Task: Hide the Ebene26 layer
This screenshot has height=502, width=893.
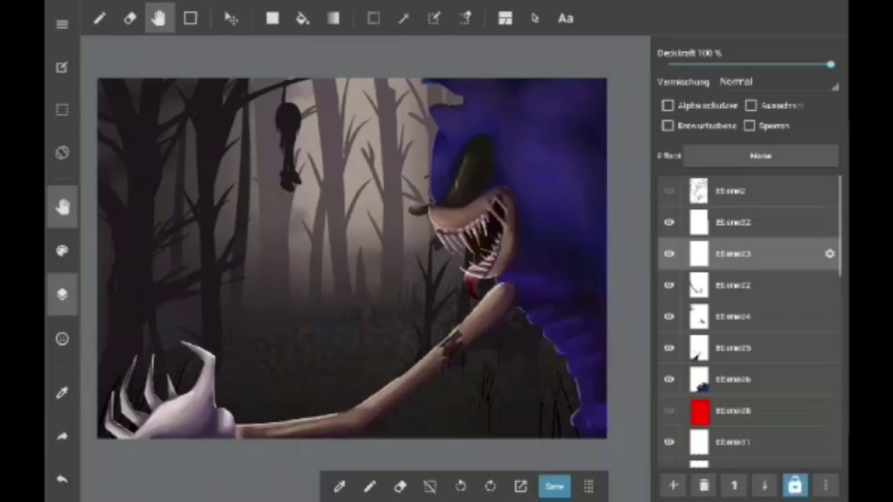Action: pos(669,379)
